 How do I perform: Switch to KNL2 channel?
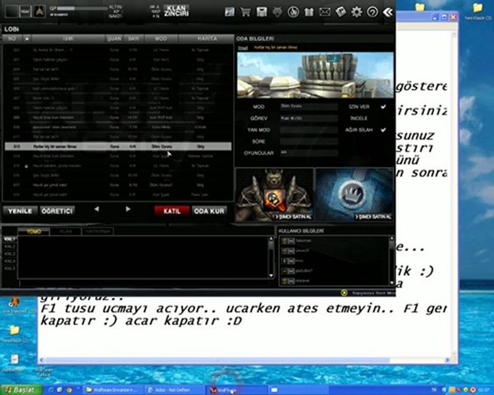click(10, 246)
